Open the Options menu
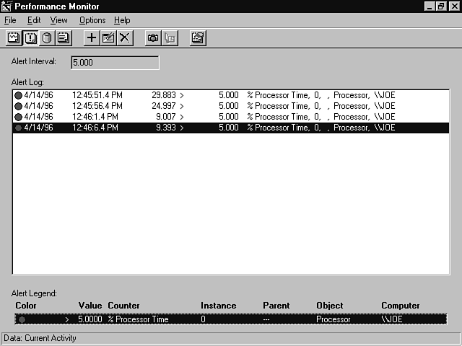This screenshot has width=462, height=346. point(92,20)
